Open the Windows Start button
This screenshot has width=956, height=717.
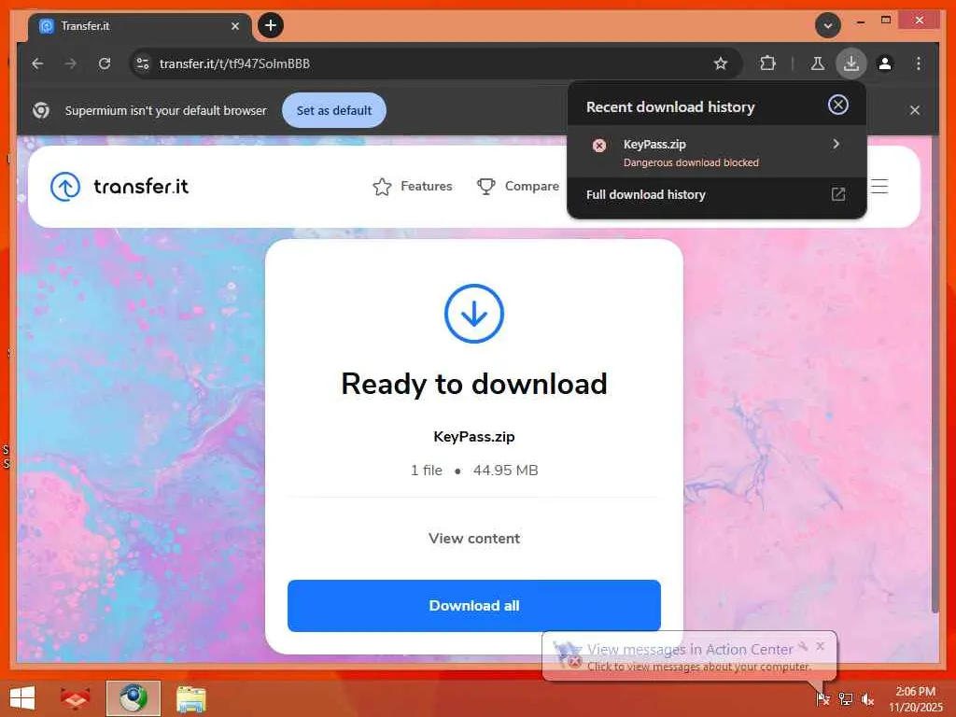22,698
